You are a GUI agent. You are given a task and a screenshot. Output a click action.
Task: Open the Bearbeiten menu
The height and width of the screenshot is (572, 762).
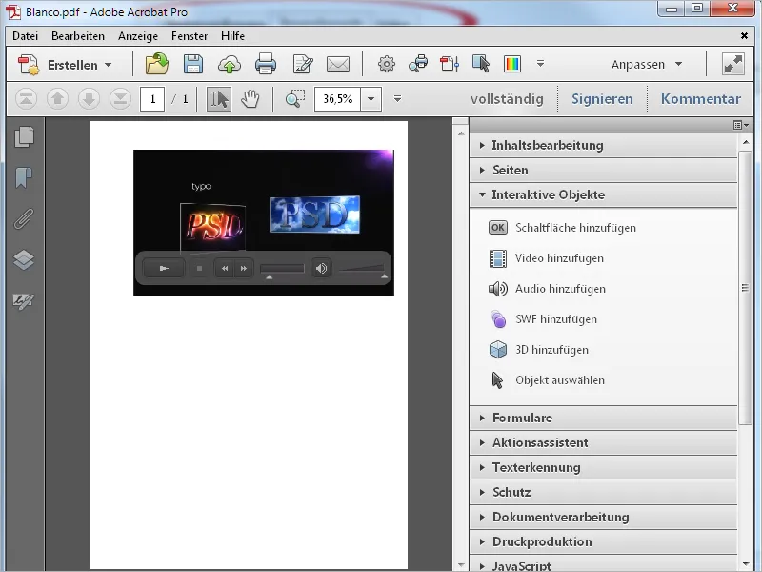(78, 36)
